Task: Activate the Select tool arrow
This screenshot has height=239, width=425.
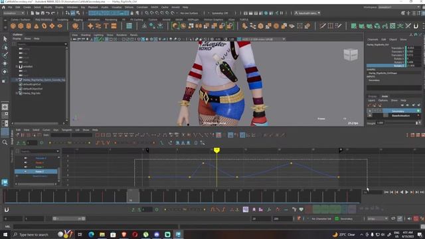Action: [x=5, y=39]
